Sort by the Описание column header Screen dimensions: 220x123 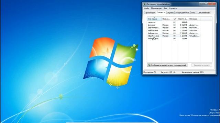[x=194, y=19]
